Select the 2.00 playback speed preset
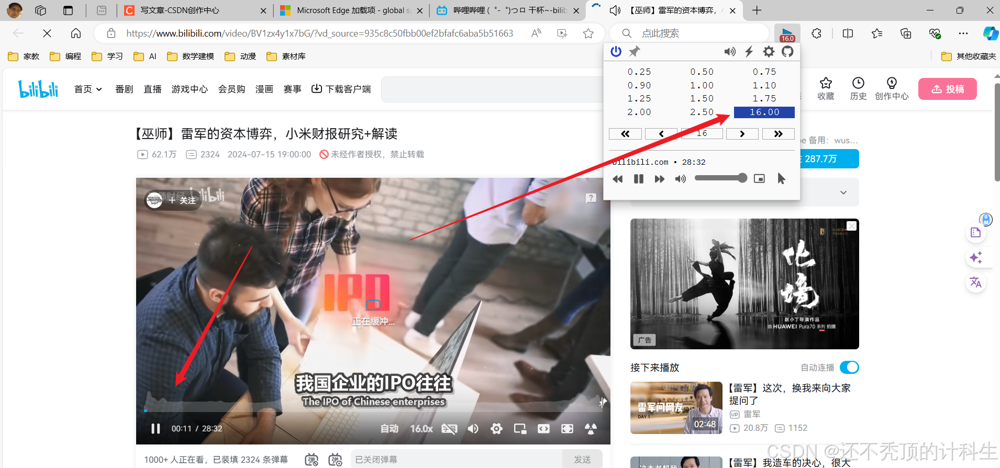 (639, 112)
